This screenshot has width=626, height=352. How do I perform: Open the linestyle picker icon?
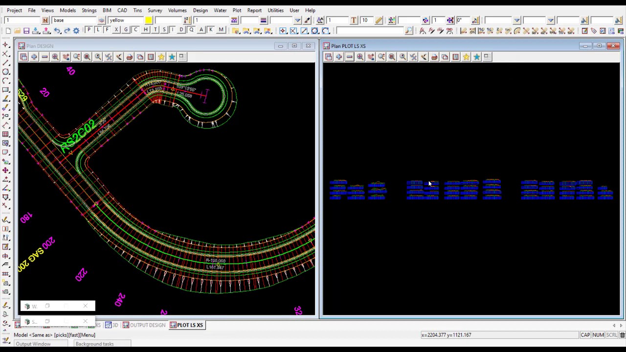234,20
